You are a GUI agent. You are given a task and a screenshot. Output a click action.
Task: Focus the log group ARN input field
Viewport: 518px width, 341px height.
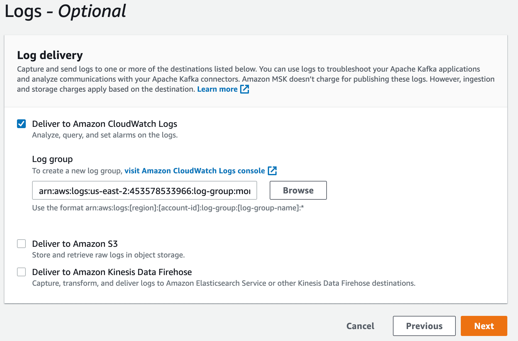tap(145, 191)
